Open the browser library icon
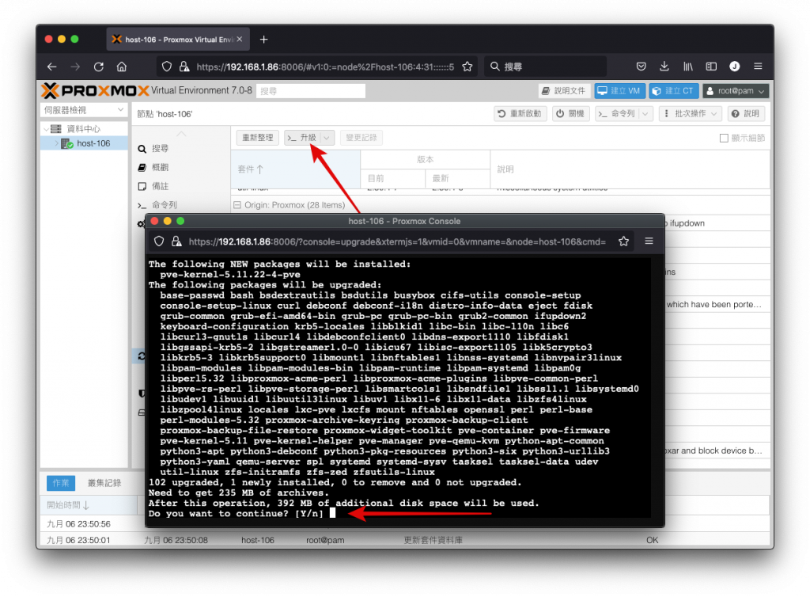 click(x=688, y=67)
